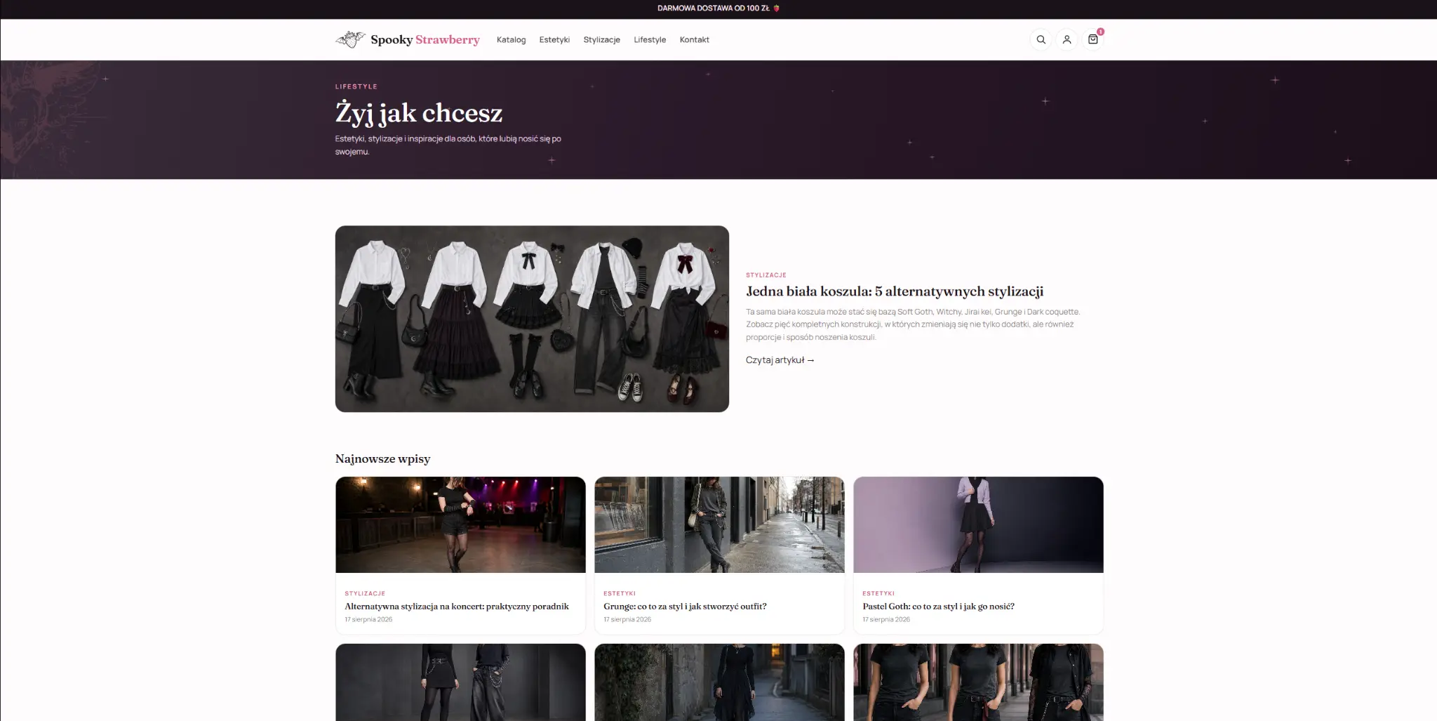1437x721 pixels.
Task: Navigate to the Kontakt page
Action: [694, 40]
